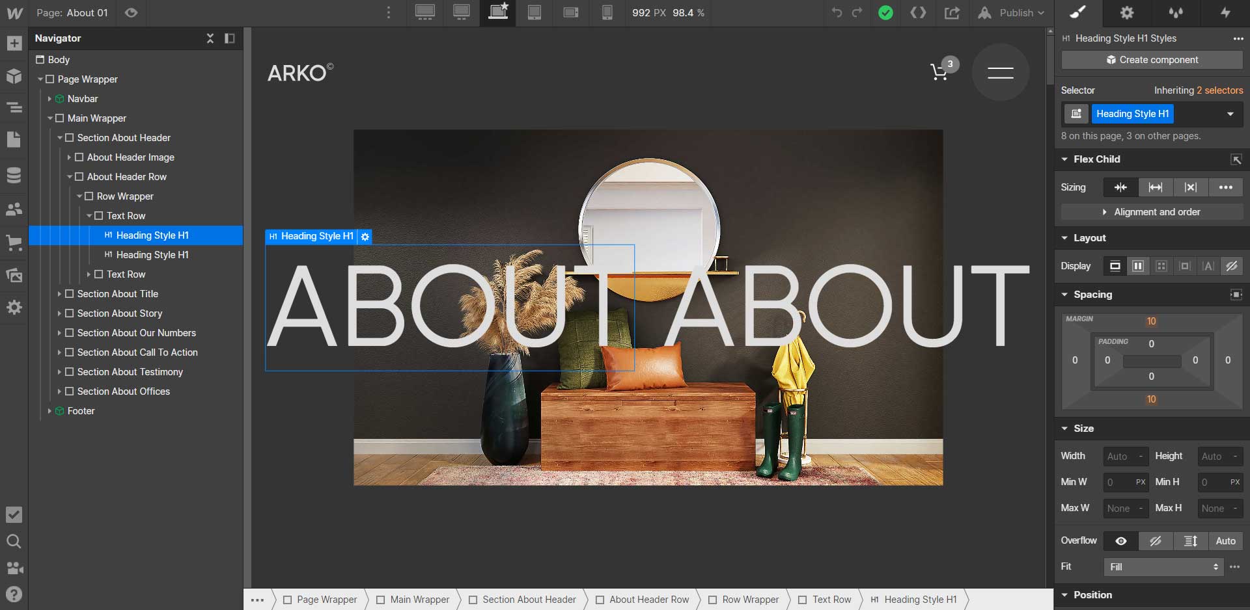The width and height of the screenshot is (1250, 610).
Task: Set Overflow to hidden
Action: pyautogui.click(x=1156, y=540)
